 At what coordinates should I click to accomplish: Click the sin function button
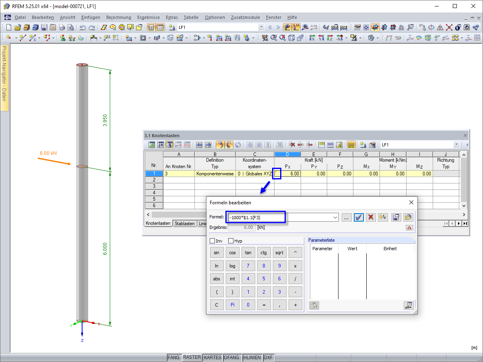(x=217, y=253)
